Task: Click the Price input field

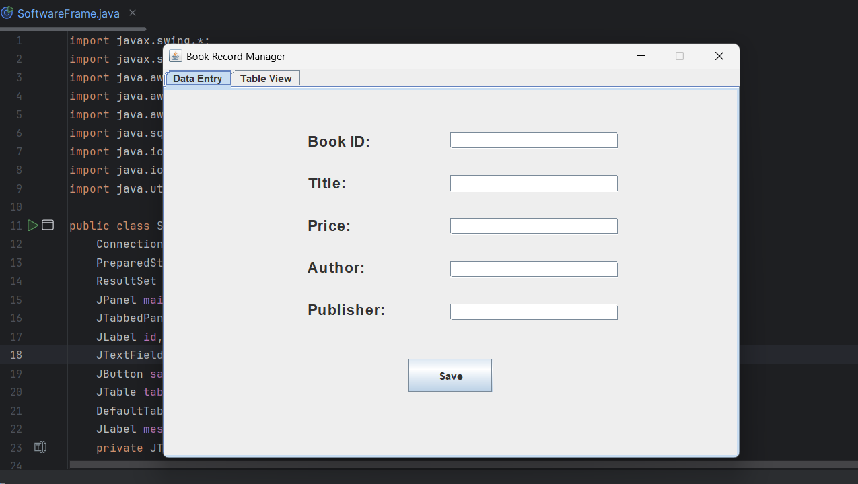Action: (x=534, y=226)
